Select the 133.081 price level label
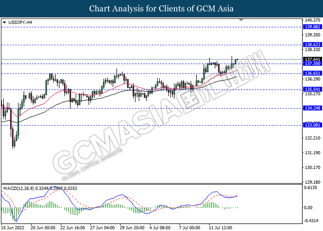 (312, 125)
